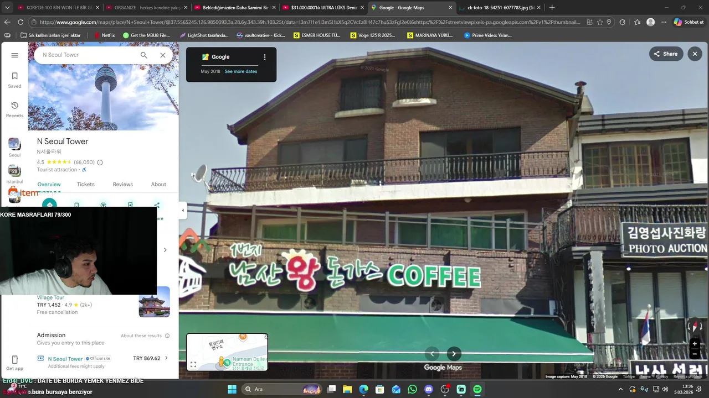Viewport: 709px width, 398px height.
Task: Open Discord from taskbar
Action: point(428,389)
